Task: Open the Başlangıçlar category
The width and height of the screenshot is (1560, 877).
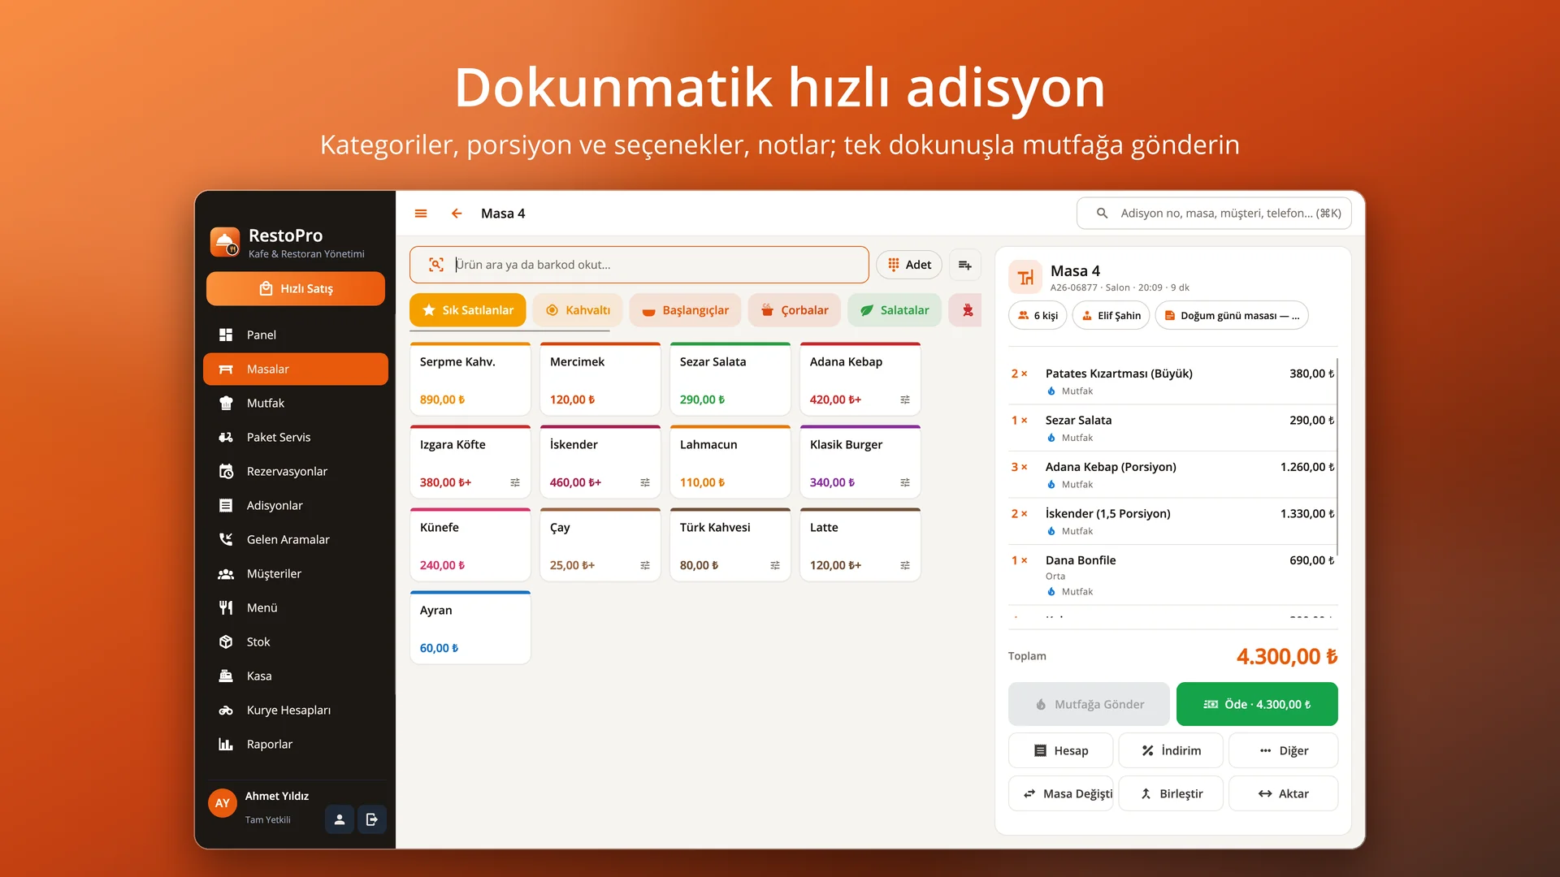Action: tap(685, 310)
